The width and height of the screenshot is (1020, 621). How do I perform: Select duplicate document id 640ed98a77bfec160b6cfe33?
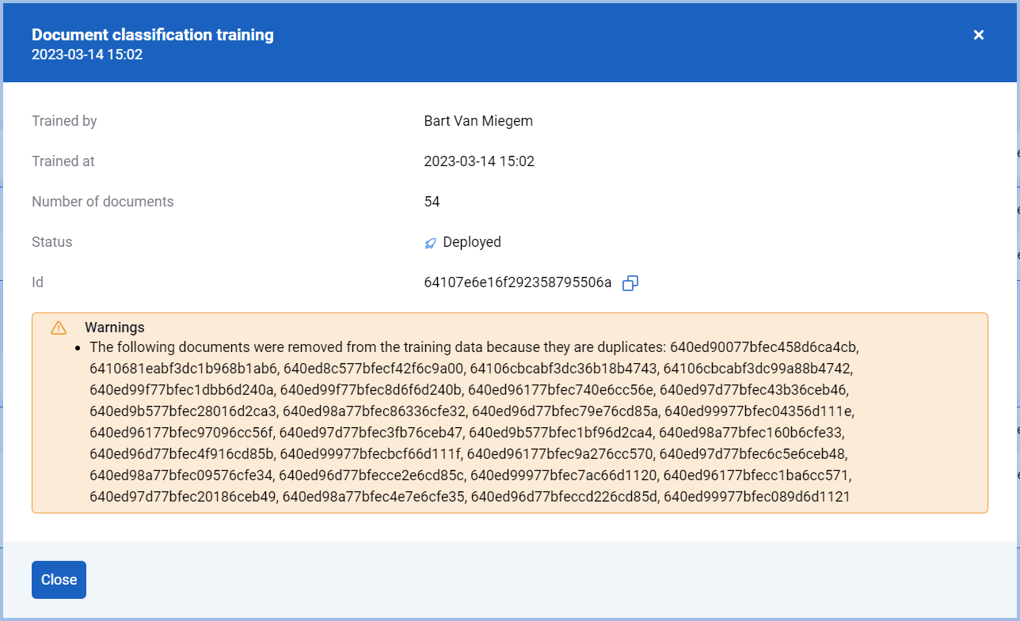(x=751, y=433)
